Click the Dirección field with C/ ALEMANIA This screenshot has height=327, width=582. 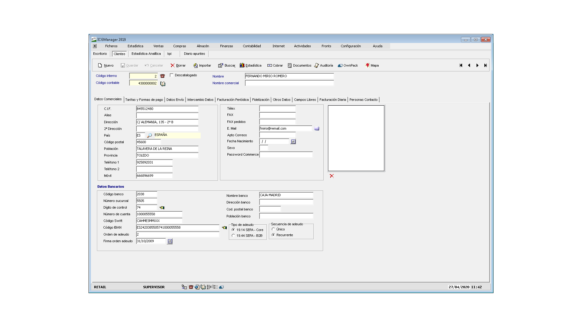pyautogui.click(x=167, y=122)
